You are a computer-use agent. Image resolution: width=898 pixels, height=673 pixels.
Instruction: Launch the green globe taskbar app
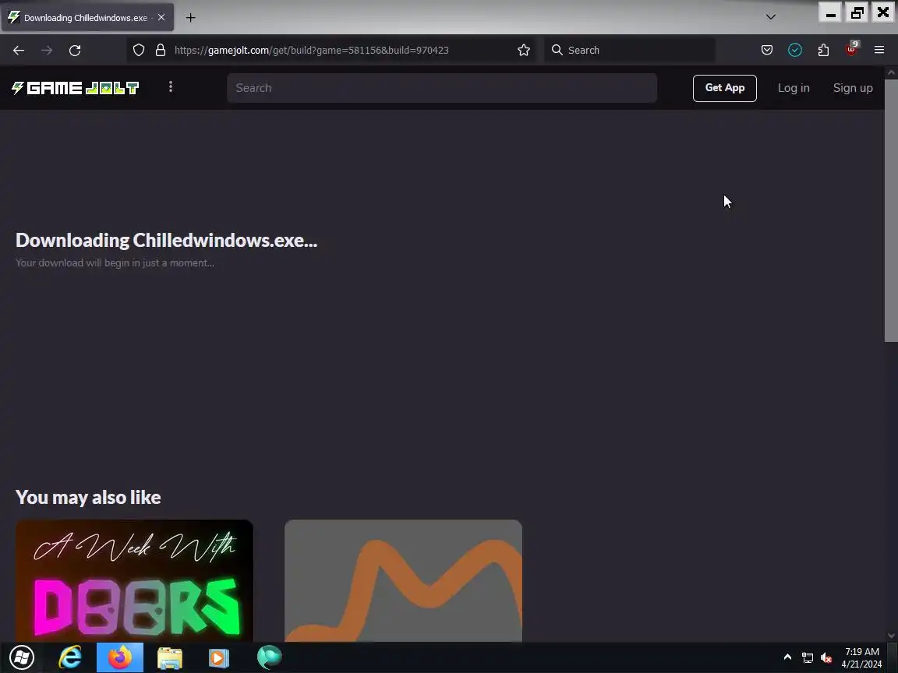pos(269,657)
